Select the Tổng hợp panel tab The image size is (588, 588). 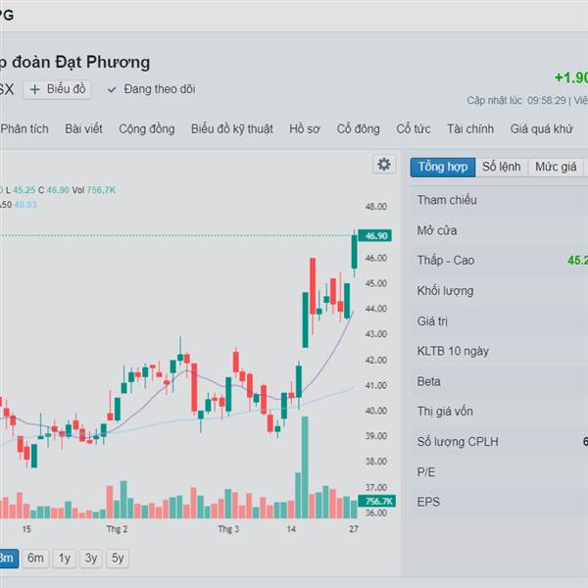coord(443,167)
